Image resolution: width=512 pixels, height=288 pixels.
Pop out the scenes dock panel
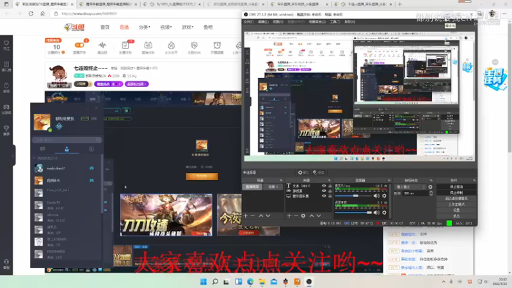pos(281,180)
